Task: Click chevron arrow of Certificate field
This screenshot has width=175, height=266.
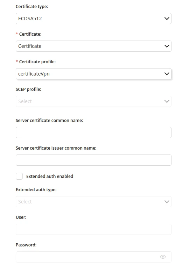Action: click(x=167, y=46)
